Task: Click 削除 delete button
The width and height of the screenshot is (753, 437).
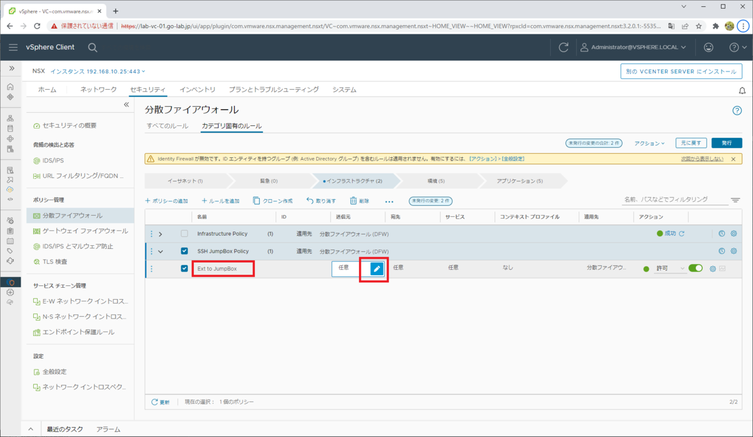Action: click(360, 201)
